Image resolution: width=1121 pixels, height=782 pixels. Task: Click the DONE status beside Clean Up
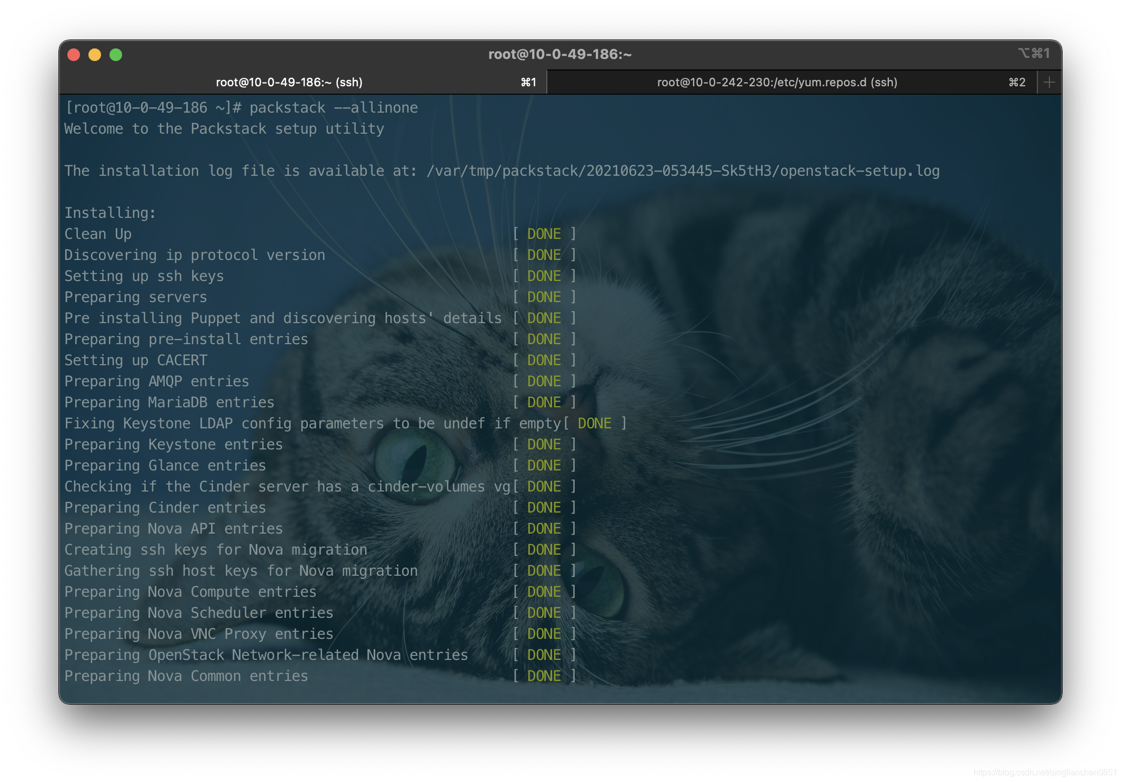(544, 234)
